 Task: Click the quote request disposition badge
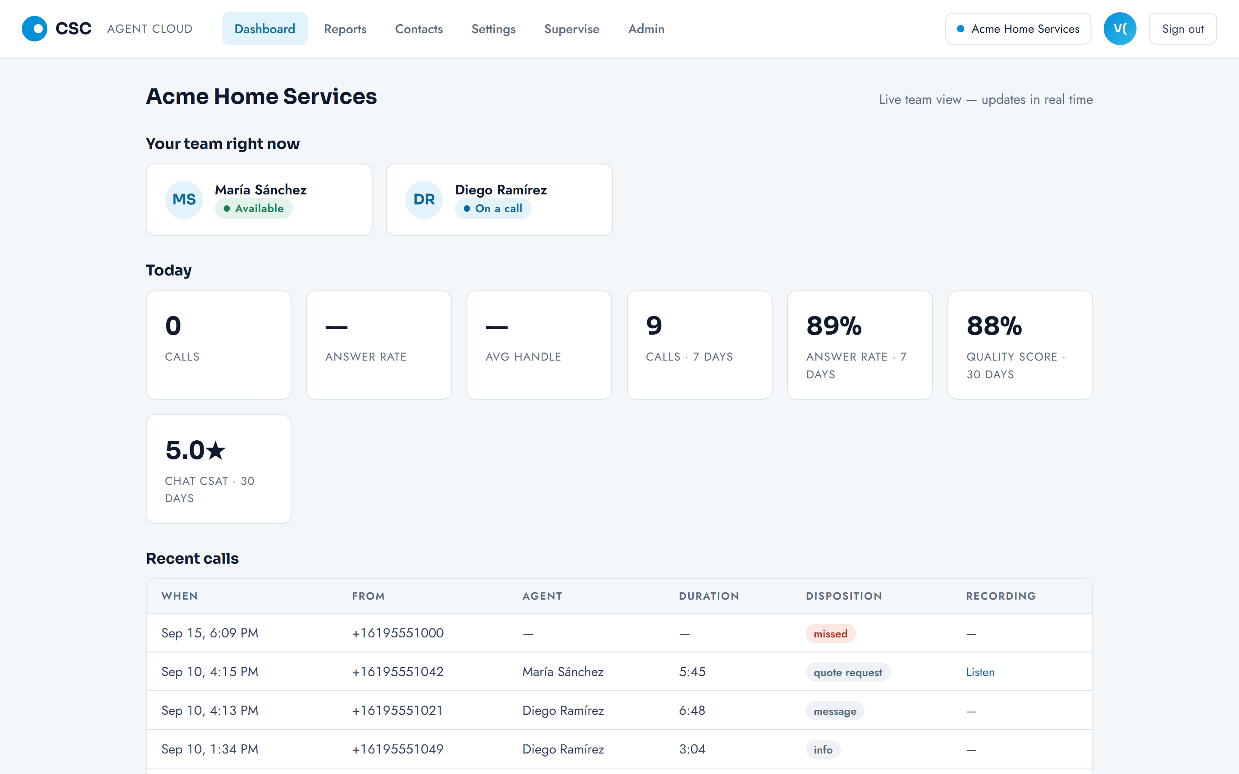click(x=848, y=672)
